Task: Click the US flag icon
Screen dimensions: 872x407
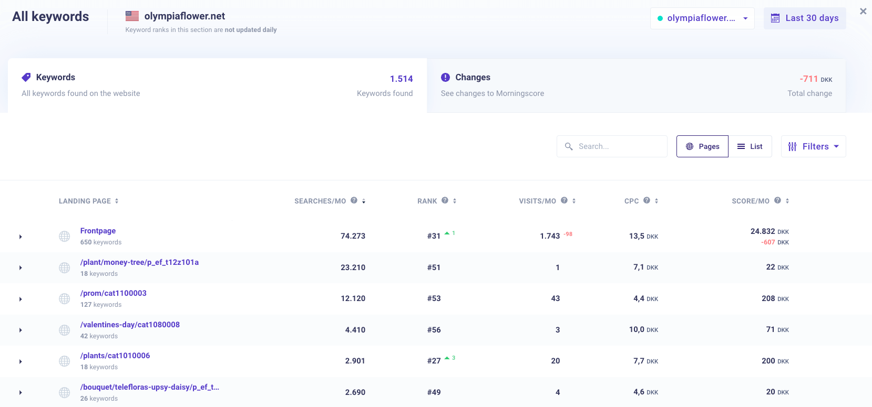Action: coord(132,16)
